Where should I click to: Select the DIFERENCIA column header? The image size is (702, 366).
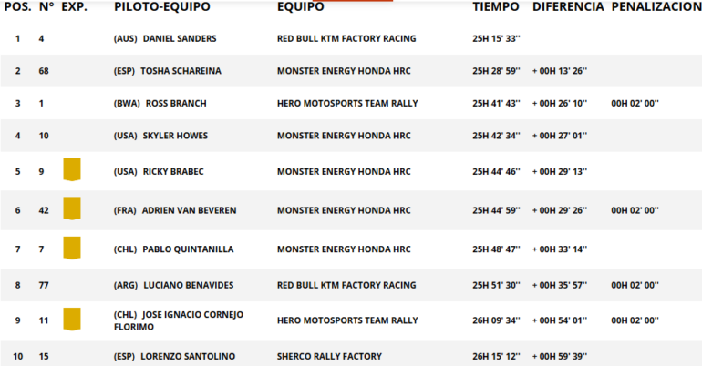coord(568,7)
